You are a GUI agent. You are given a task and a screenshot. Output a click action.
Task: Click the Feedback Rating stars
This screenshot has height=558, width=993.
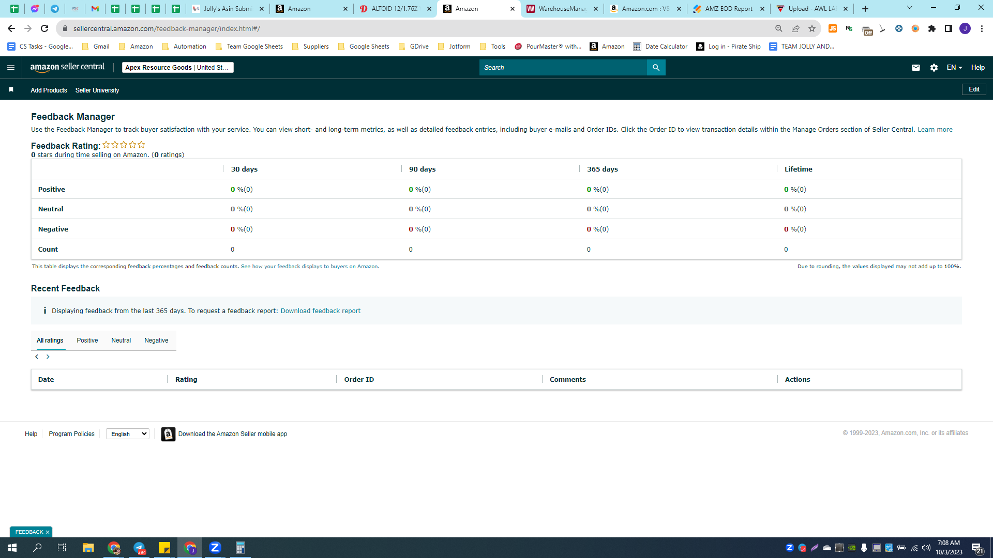(x=124, y=145)
